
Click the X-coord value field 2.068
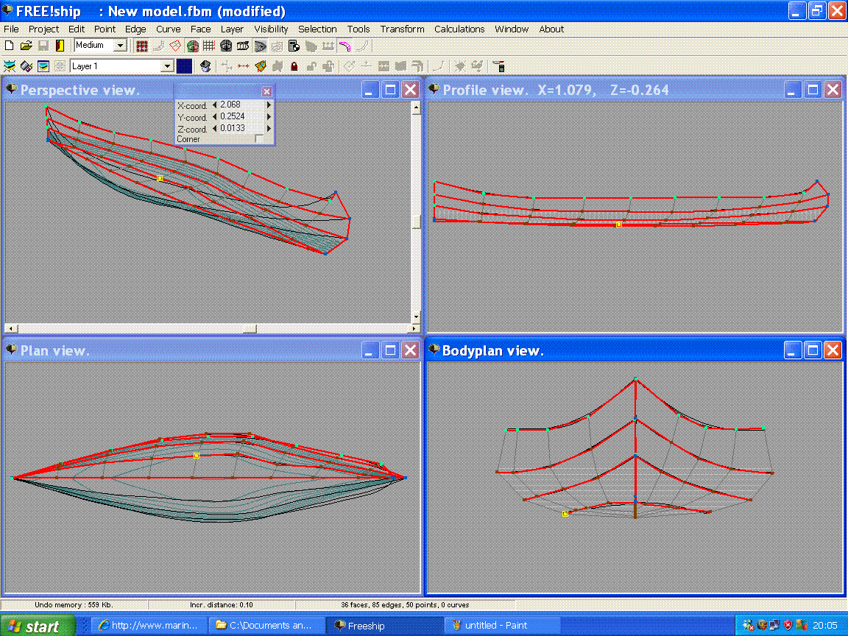tap(241, 105)
